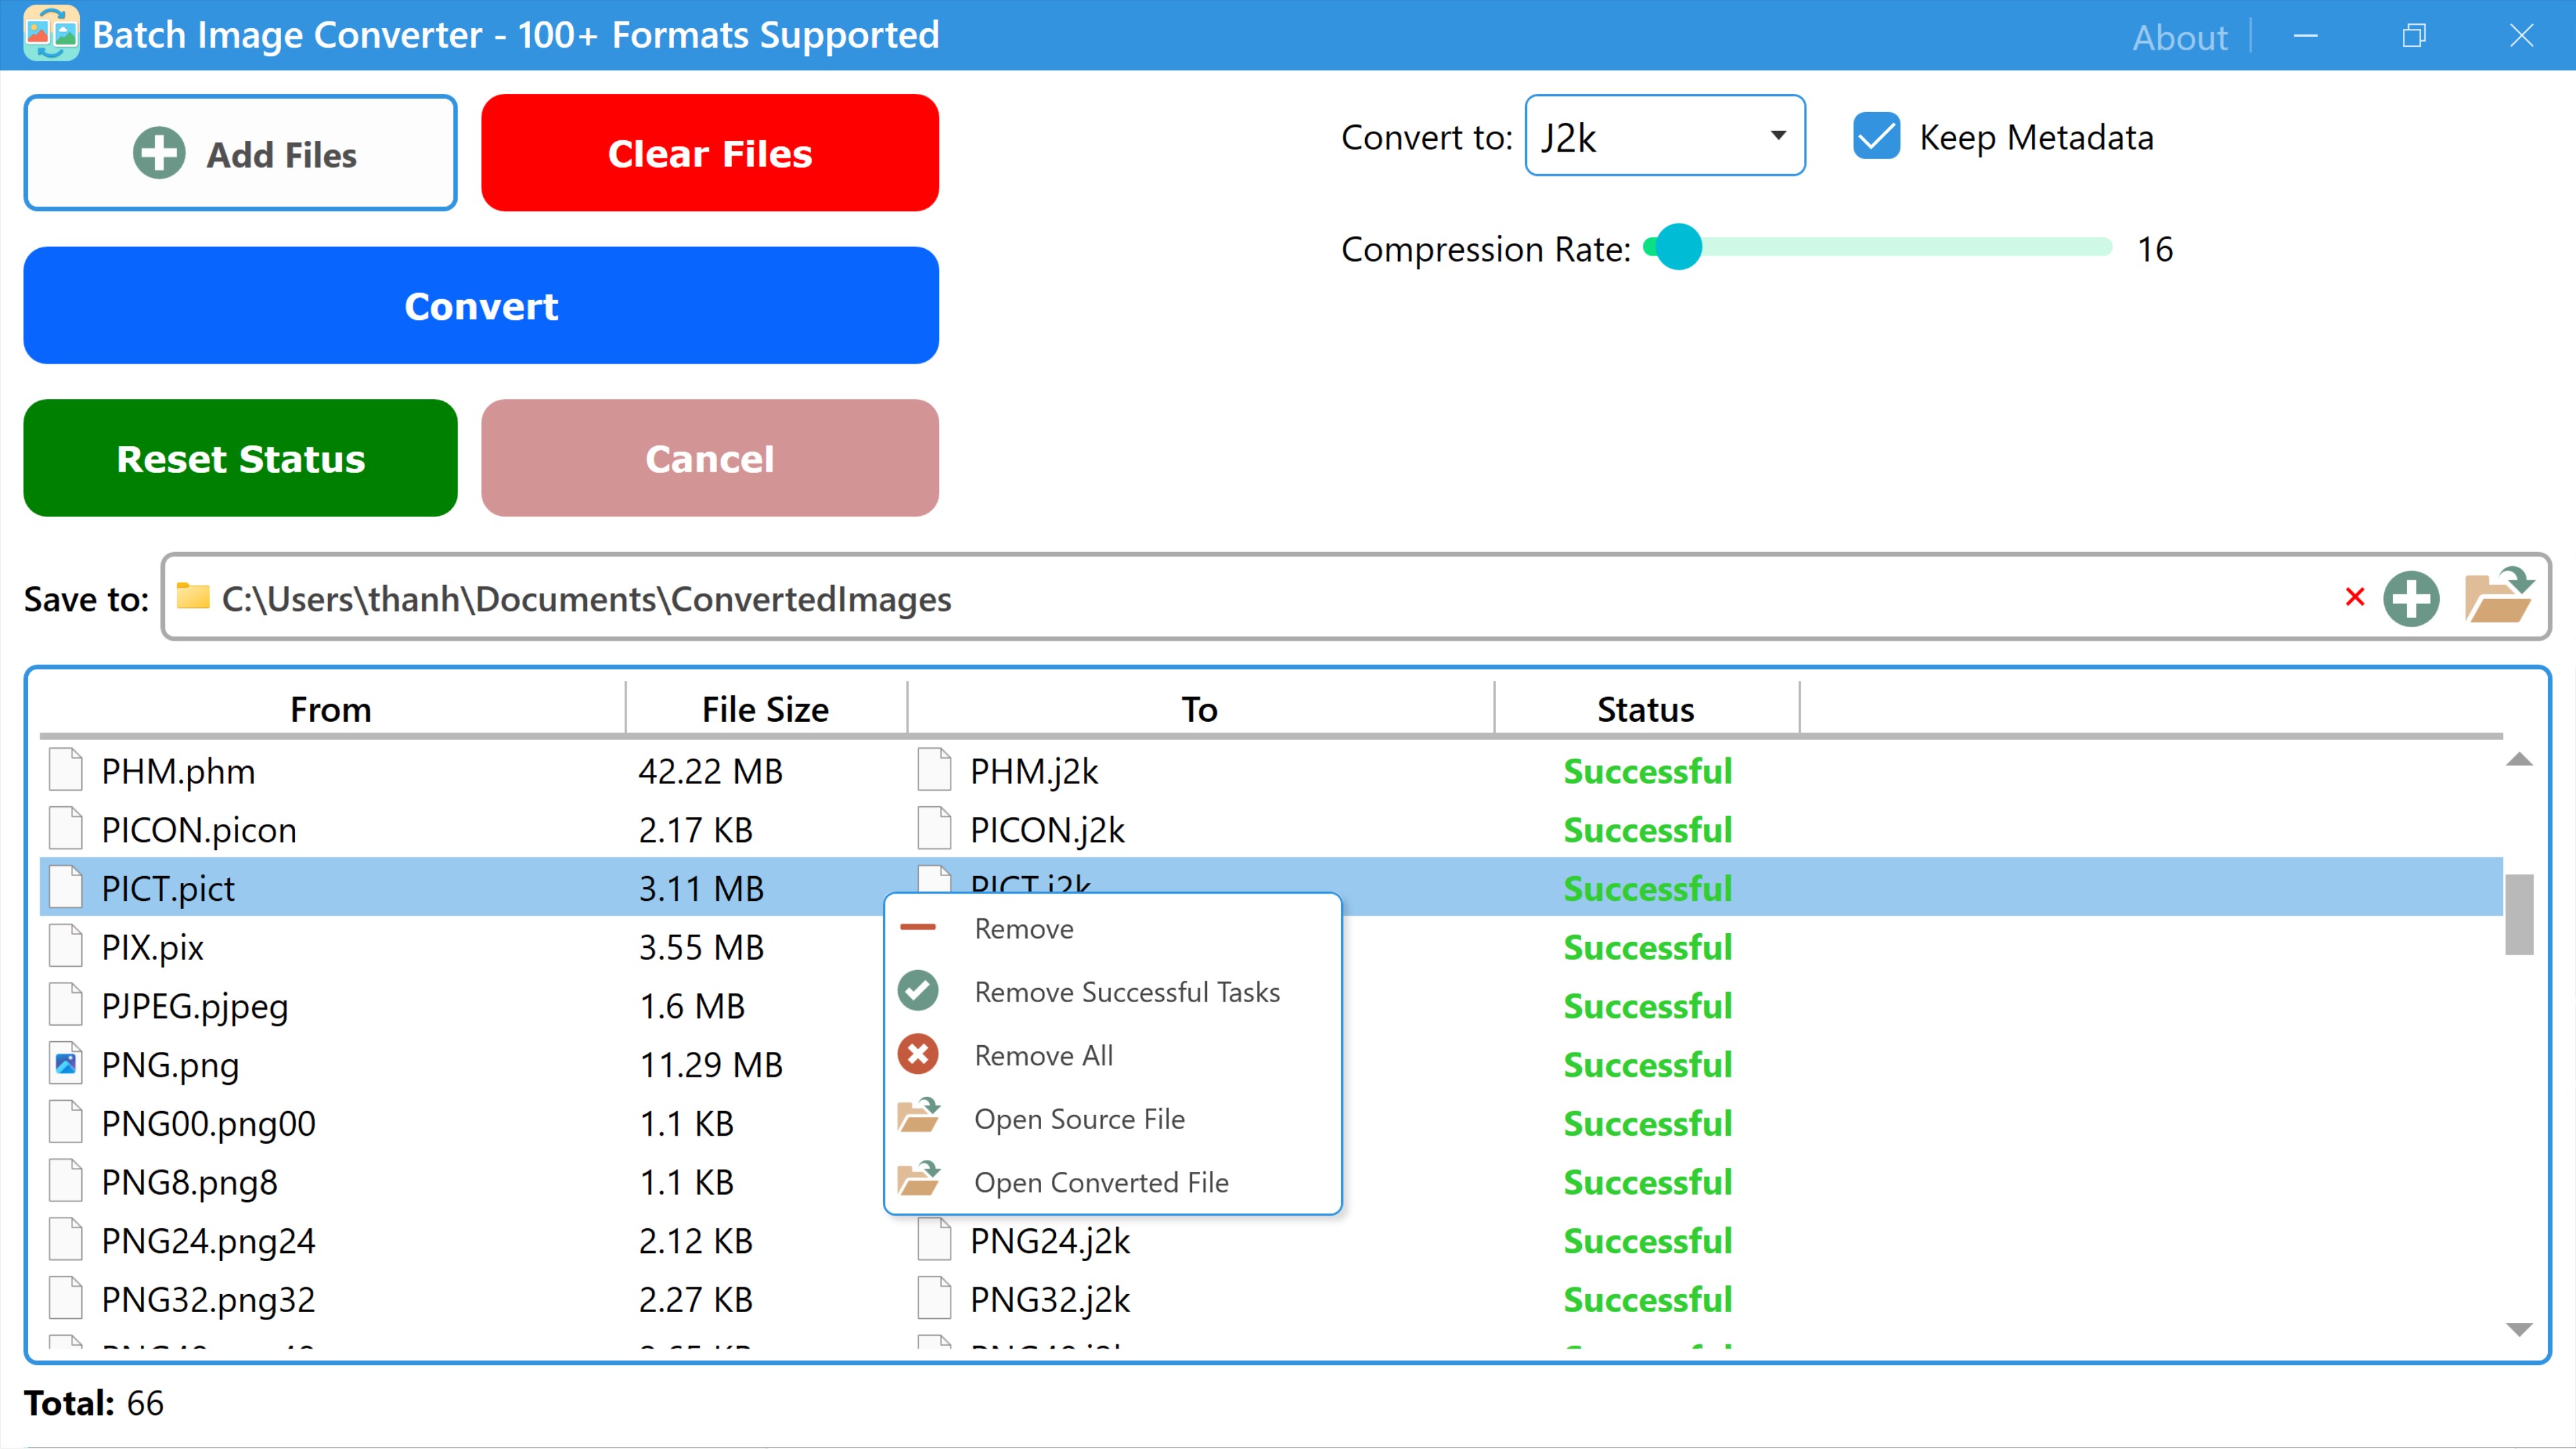The width and height of the screenshot is (2576, 1449).
Task: Choose Remove Successful Tasks menu entry
Action: 1112,991
